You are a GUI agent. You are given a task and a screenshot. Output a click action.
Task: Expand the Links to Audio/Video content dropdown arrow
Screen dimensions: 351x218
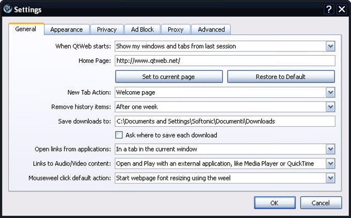click(x=330, y=164)
